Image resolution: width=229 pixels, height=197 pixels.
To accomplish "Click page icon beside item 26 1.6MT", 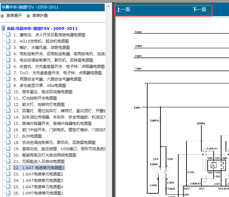I will pos(8,193).
